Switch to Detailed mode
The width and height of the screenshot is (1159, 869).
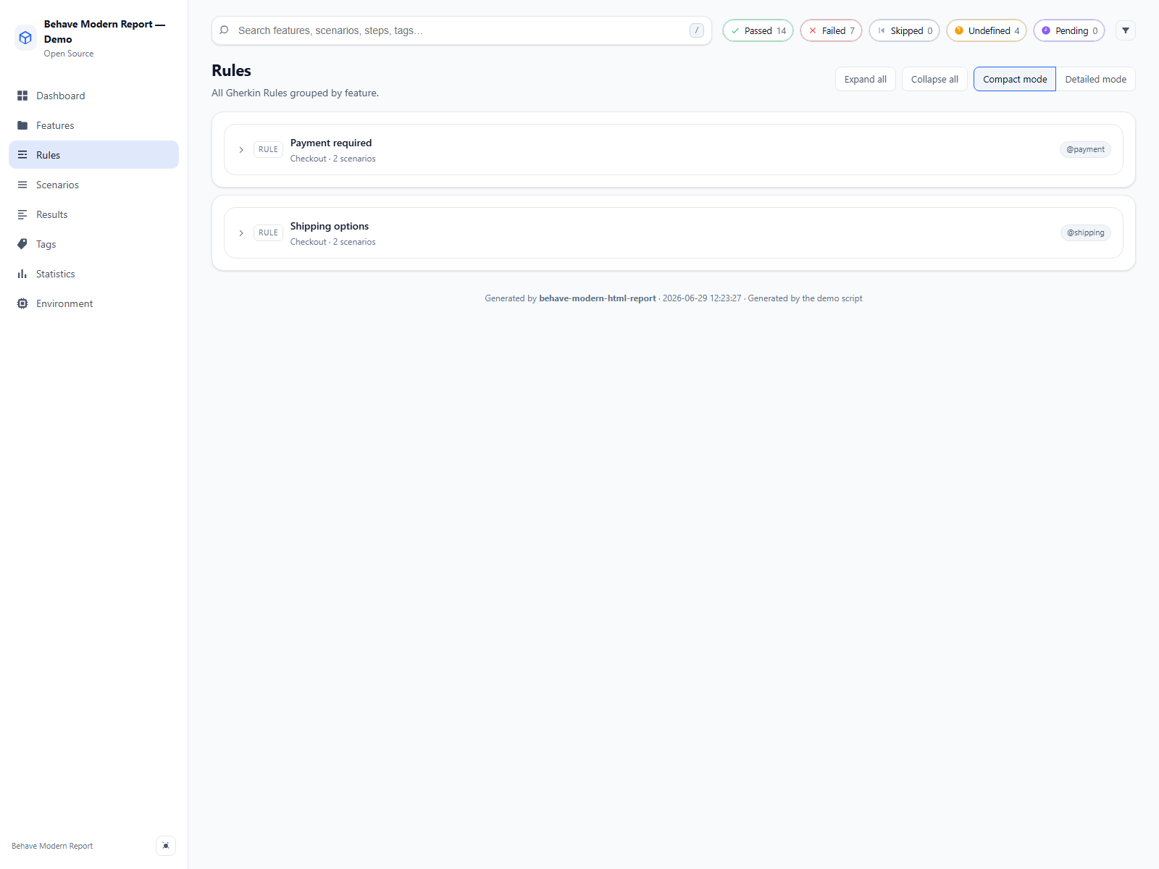click(x=1095, y=79)
